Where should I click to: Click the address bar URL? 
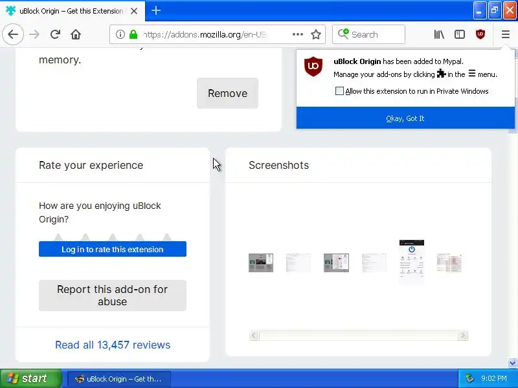pos(205,34)
